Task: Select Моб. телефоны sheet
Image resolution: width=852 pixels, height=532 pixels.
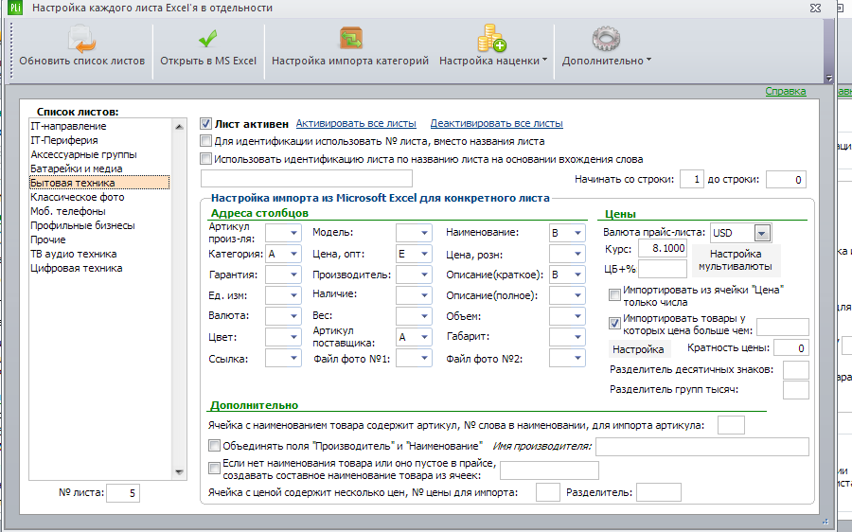Action: 68,211
